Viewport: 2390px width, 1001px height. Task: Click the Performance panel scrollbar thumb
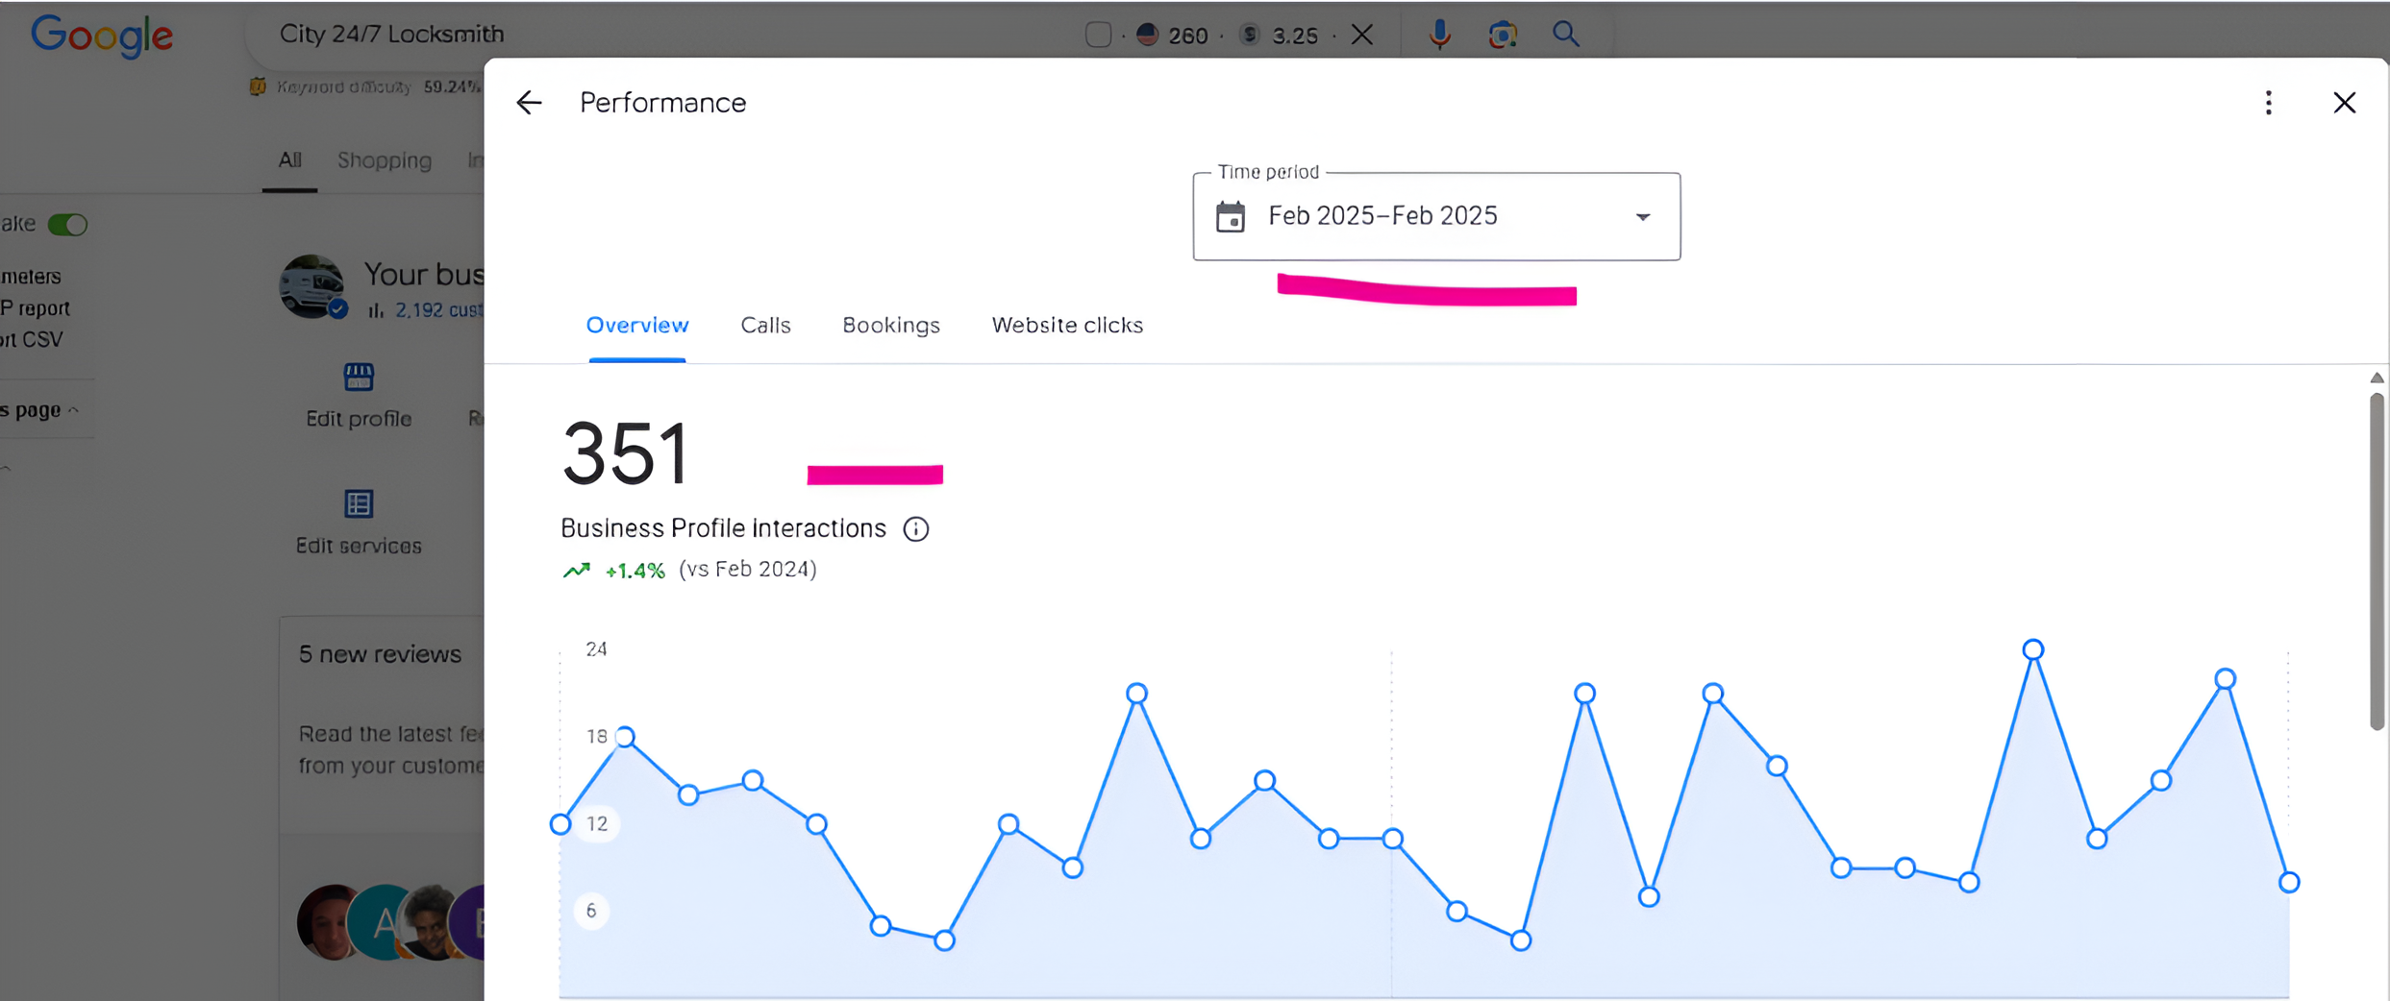coord(2377,562)
